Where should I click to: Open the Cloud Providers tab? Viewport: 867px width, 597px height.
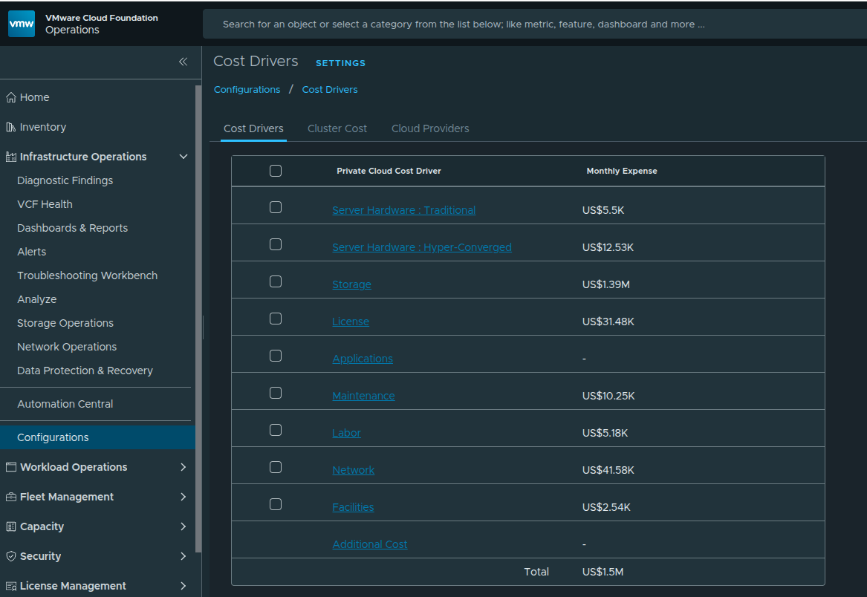coord(429,128)
